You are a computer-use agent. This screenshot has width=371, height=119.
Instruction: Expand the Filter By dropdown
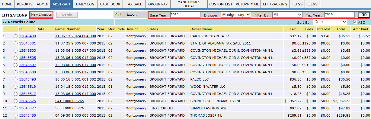(x=287, y=15)
